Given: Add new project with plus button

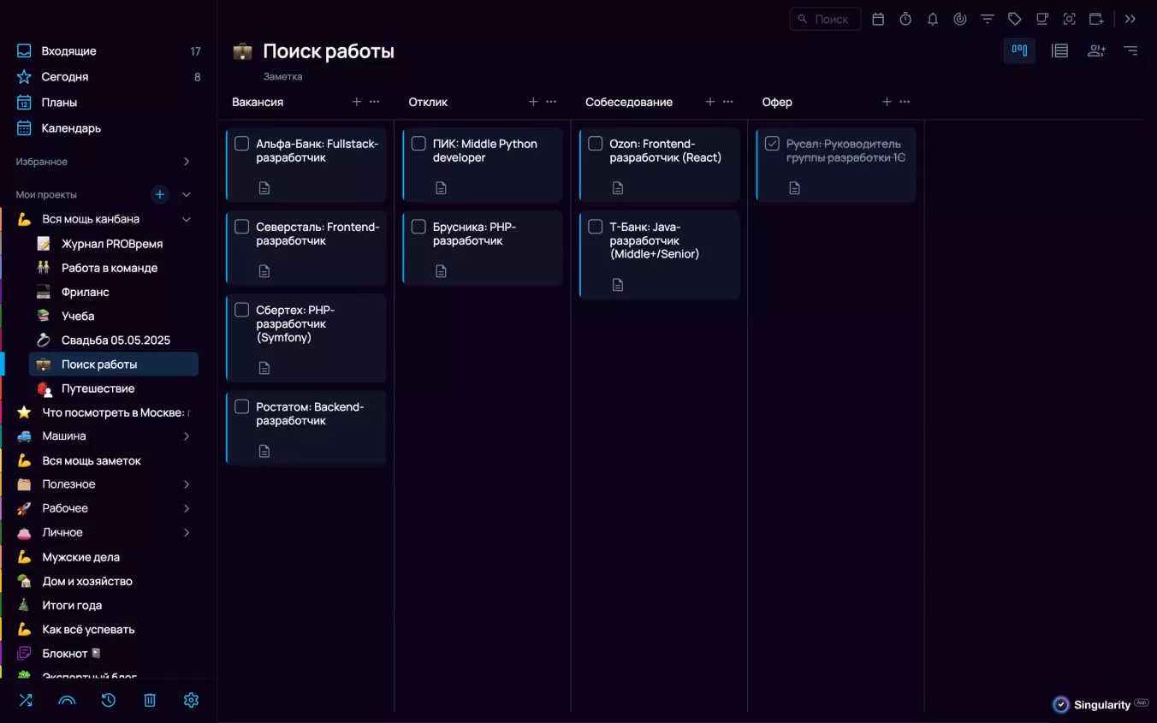Looking at the screenshot, I should (x=160, y=195).
